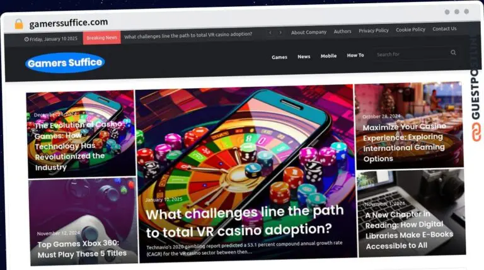Viewport: 484px width, 270px height.
Task: Open the How To menu
Action: point(355,55)
